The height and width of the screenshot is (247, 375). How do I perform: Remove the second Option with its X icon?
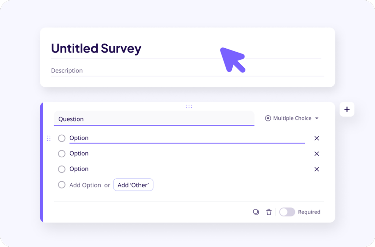click(316, 154)
